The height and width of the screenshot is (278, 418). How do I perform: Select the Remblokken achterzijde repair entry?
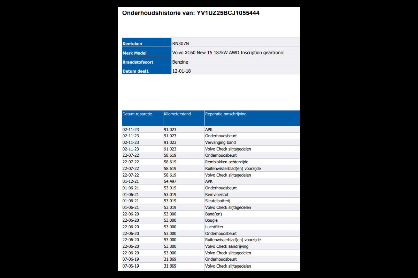226,162
